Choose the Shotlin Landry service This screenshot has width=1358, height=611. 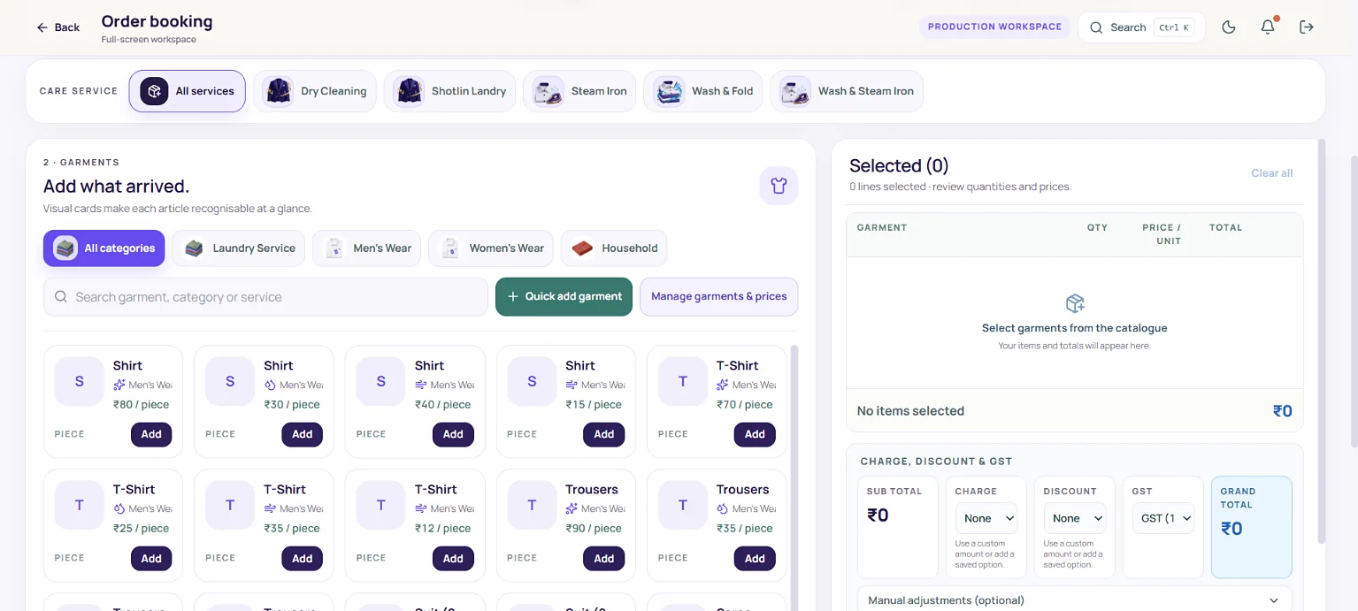[450, 91]
